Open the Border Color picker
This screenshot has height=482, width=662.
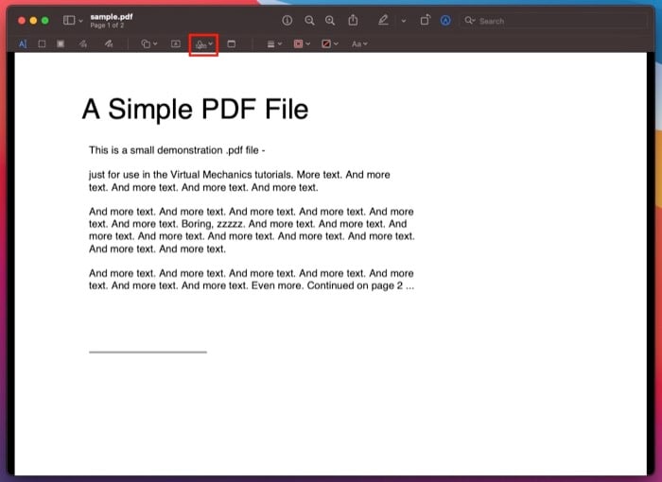[x=302, y=43]
